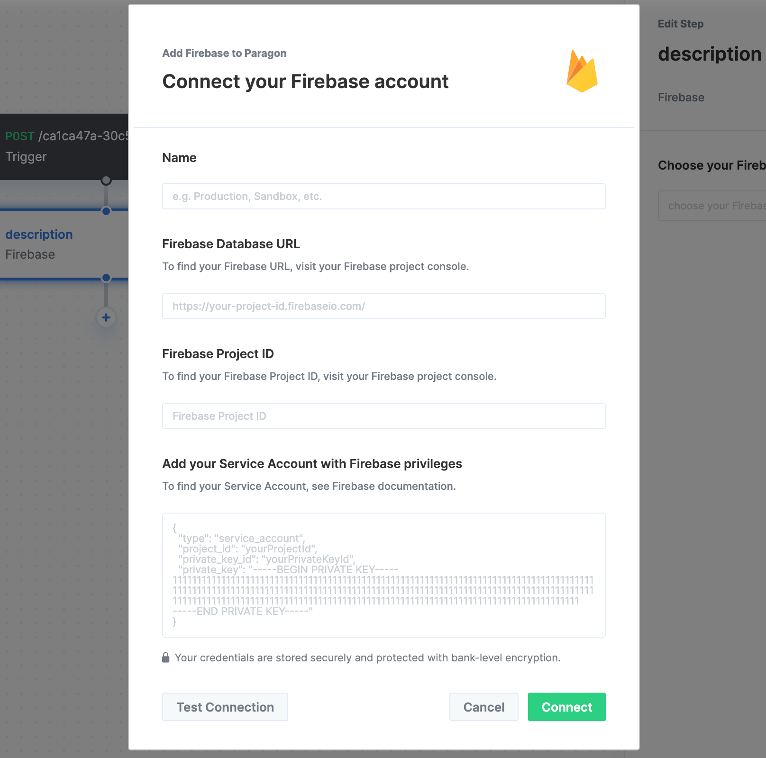The height and width of the screenshot is (758, 766).
Task: Add a step with the plus icon
Action: [x=106, y=317]
